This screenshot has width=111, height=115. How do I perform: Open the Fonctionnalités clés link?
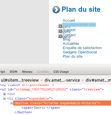click(79, 25)
